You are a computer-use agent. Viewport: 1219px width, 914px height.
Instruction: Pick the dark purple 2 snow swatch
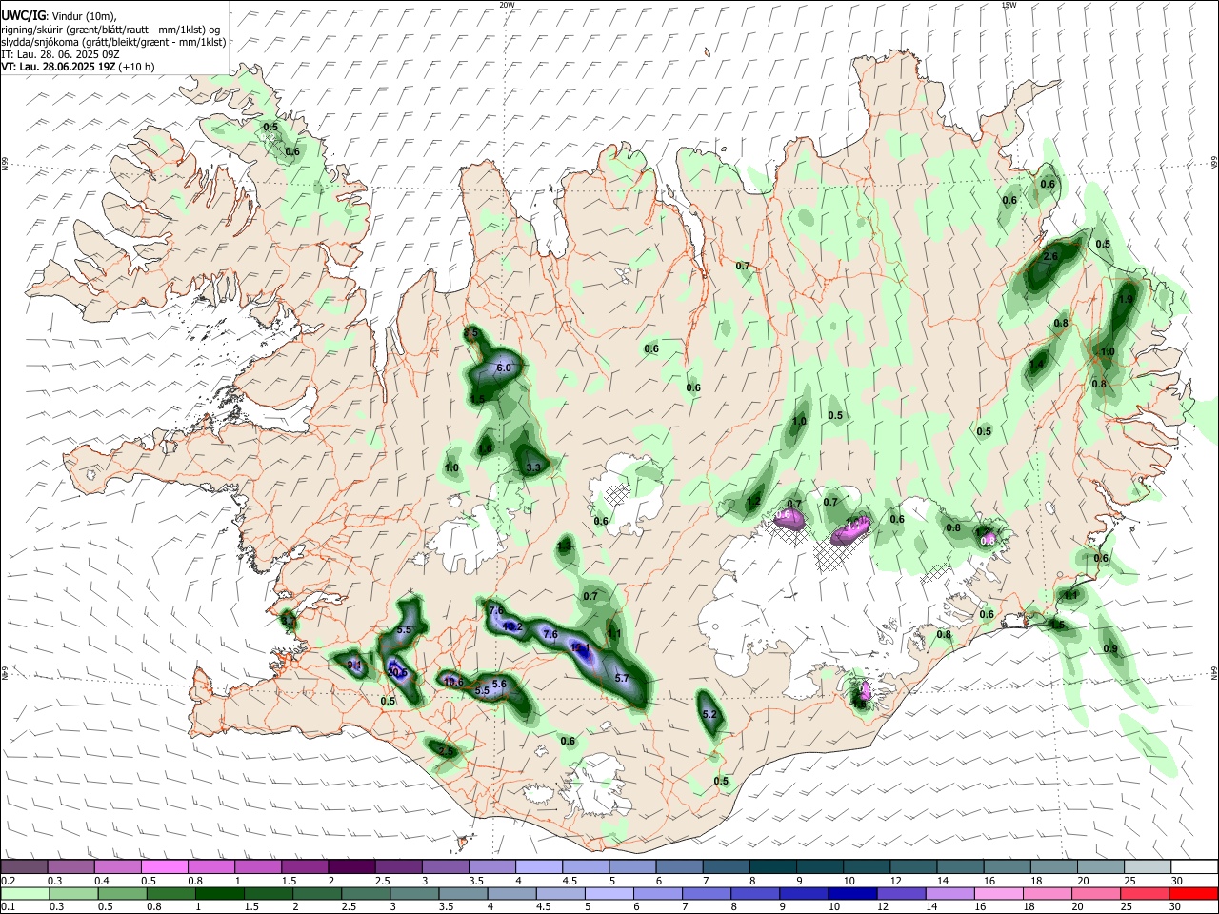(x=350, y=866)
